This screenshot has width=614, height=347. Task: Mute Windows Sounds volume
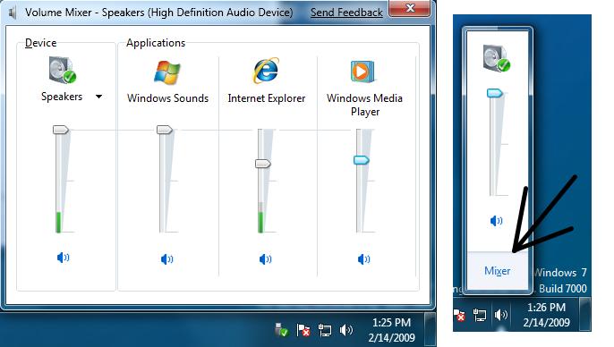166,259
